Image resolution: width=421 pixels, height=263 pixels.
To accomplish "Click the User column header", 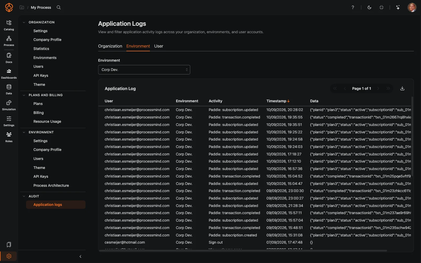I will tap(109, 101).
